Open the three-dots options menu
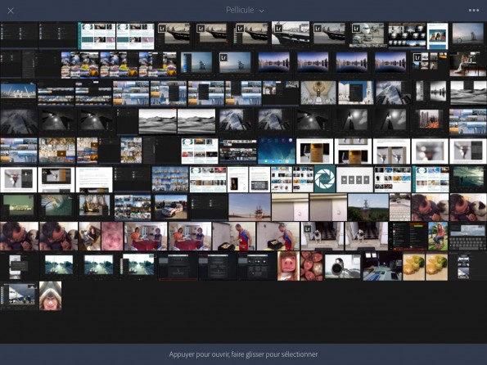 tap(474, 11)
